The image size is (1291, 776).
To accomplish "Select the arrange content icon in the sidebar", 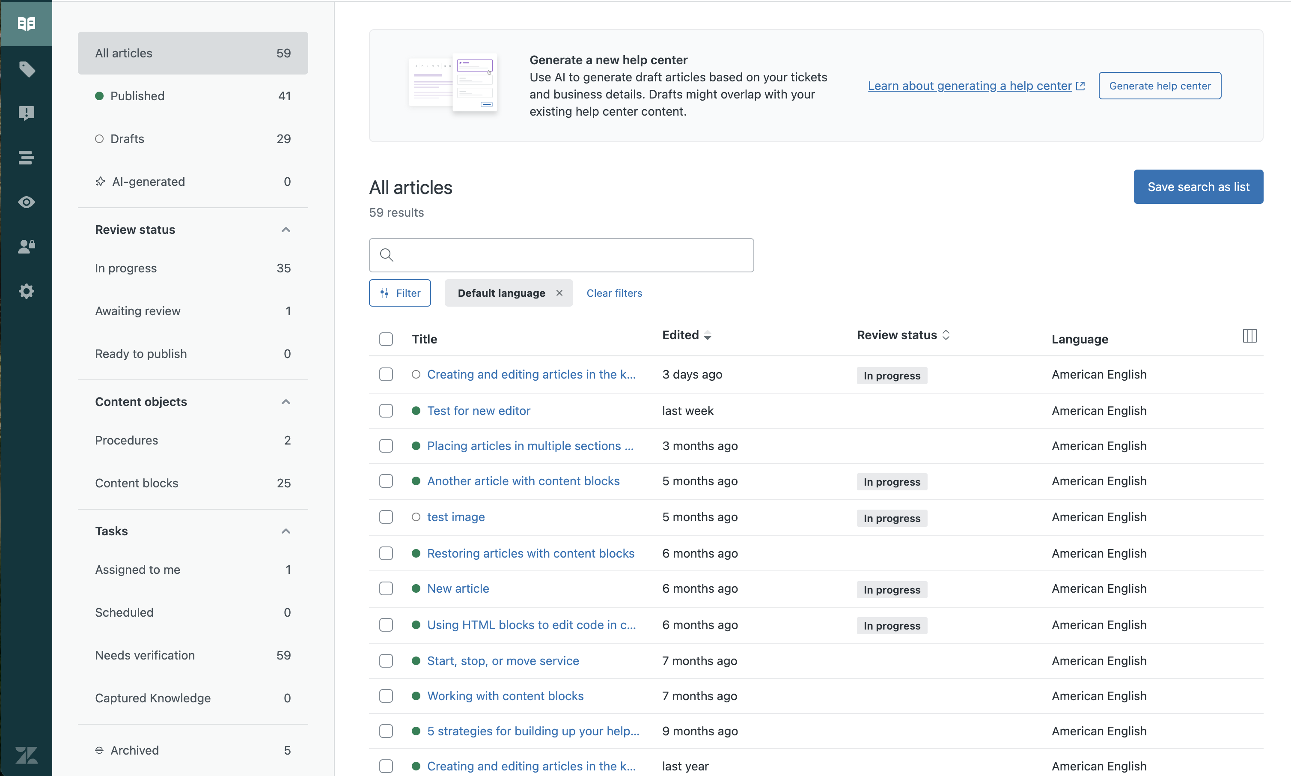I will [x=26, y=158].
